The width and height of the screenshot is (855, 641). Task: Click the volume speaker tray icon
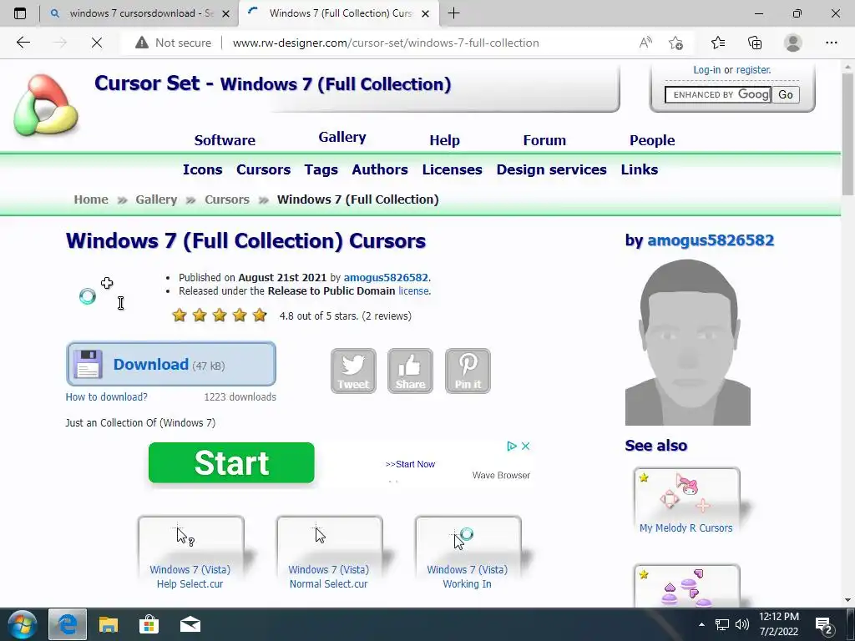point(741,624)
